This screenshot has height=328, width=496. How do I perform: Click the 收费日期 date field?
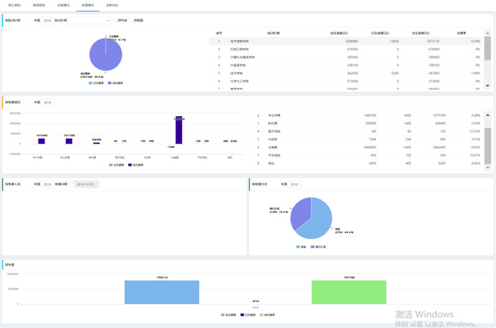pos(86,184)
